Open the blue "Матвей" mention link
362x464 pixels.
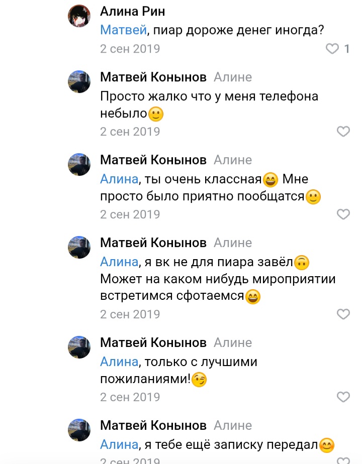click(x=124, y=30)
